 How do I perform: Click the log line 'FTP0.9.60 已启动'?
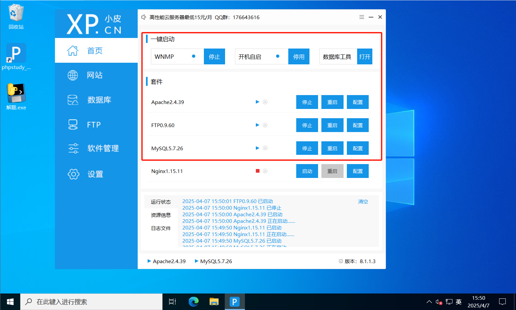click(x=228, y=201)
